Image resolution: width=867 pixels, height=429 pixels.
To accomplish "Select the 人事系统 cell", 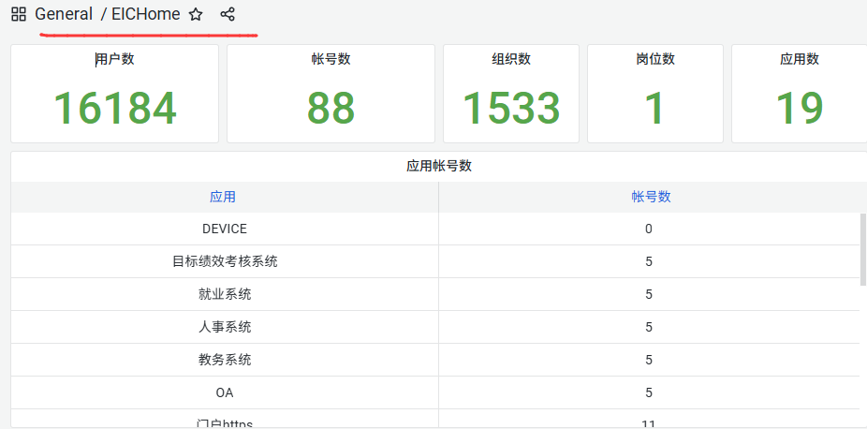I will 225,327.
